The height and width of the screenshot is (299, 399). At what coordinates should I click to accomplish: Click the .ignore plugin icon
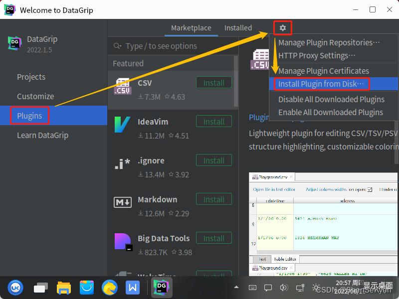point(124,160)
